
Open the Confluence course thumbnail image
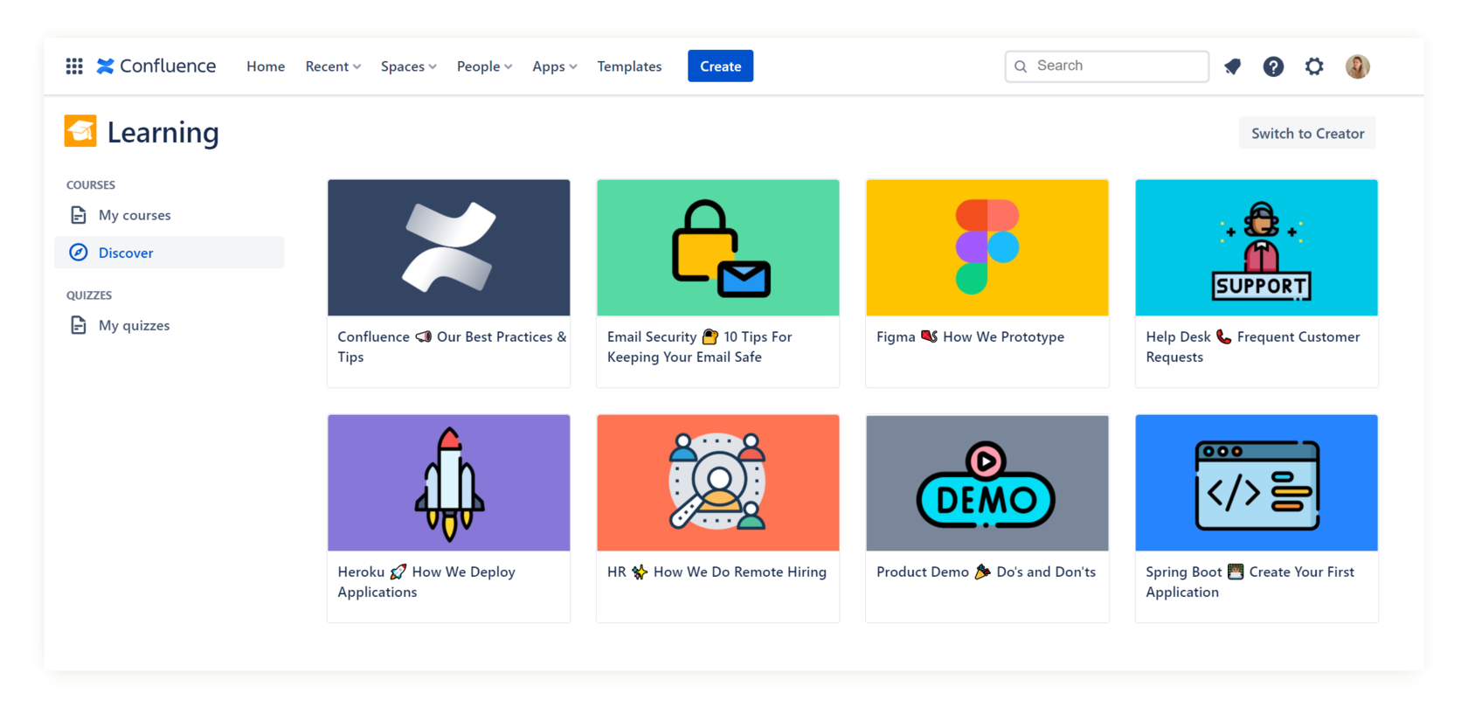449,247
